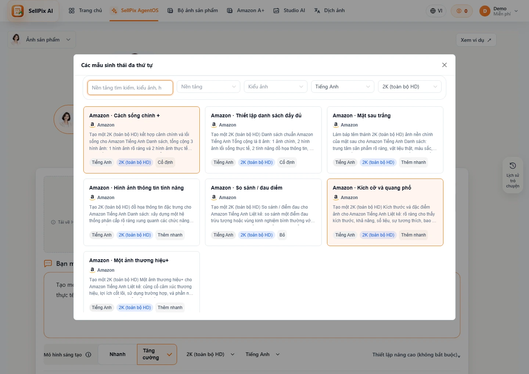Open the Studio AI tab
Screen dimensions: 529x374
tap(289, 11)
